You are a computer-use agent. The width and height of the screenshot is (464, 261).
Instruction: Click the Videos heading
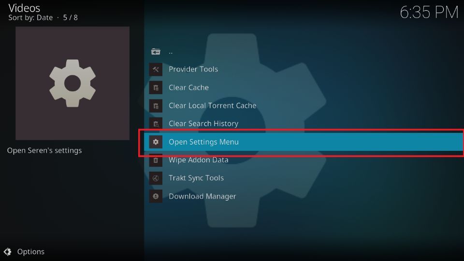tap(24, 8)
